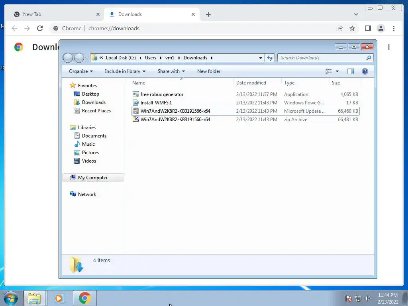Select Favorites in the navigation pane
Screen dimensions: 408x306
(87, 86)
